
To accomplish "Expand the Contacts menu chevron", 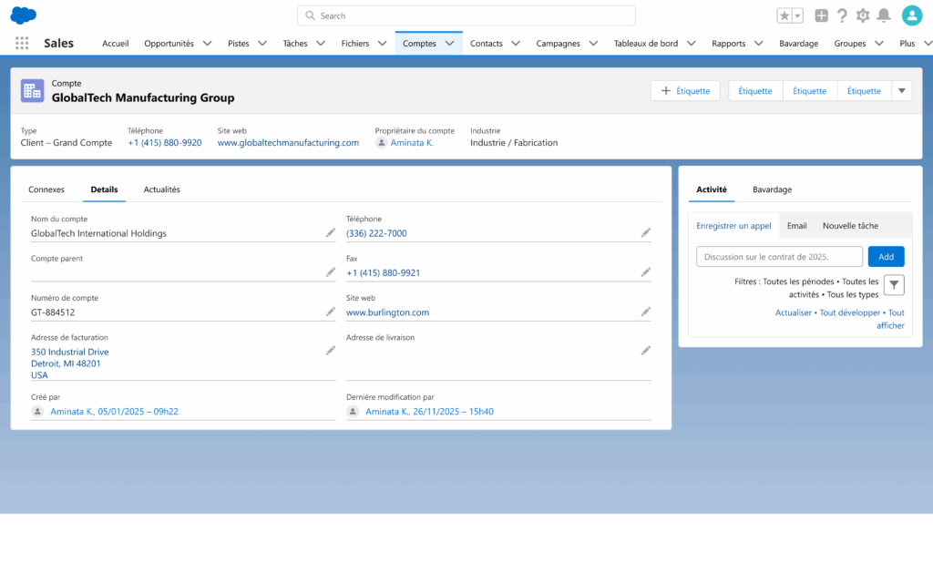I will 516,43.
